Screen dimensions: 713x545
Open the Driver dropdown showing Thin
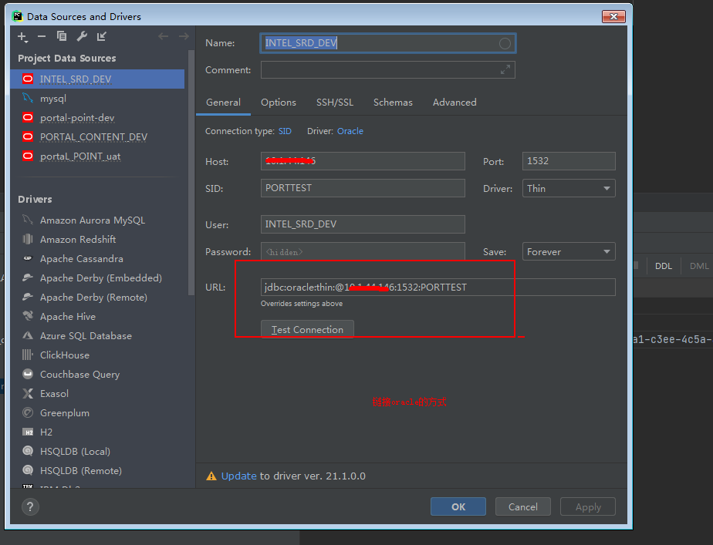tap(568, 188)
